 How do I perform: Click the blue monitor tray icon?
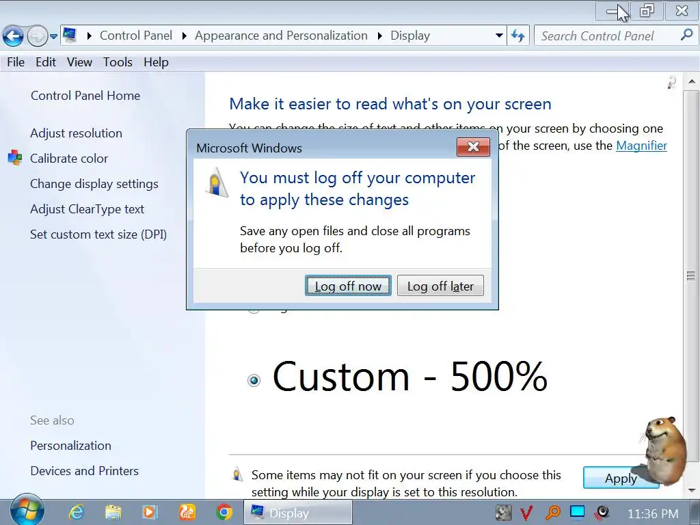pyautogui.click(x=577, y=511)
